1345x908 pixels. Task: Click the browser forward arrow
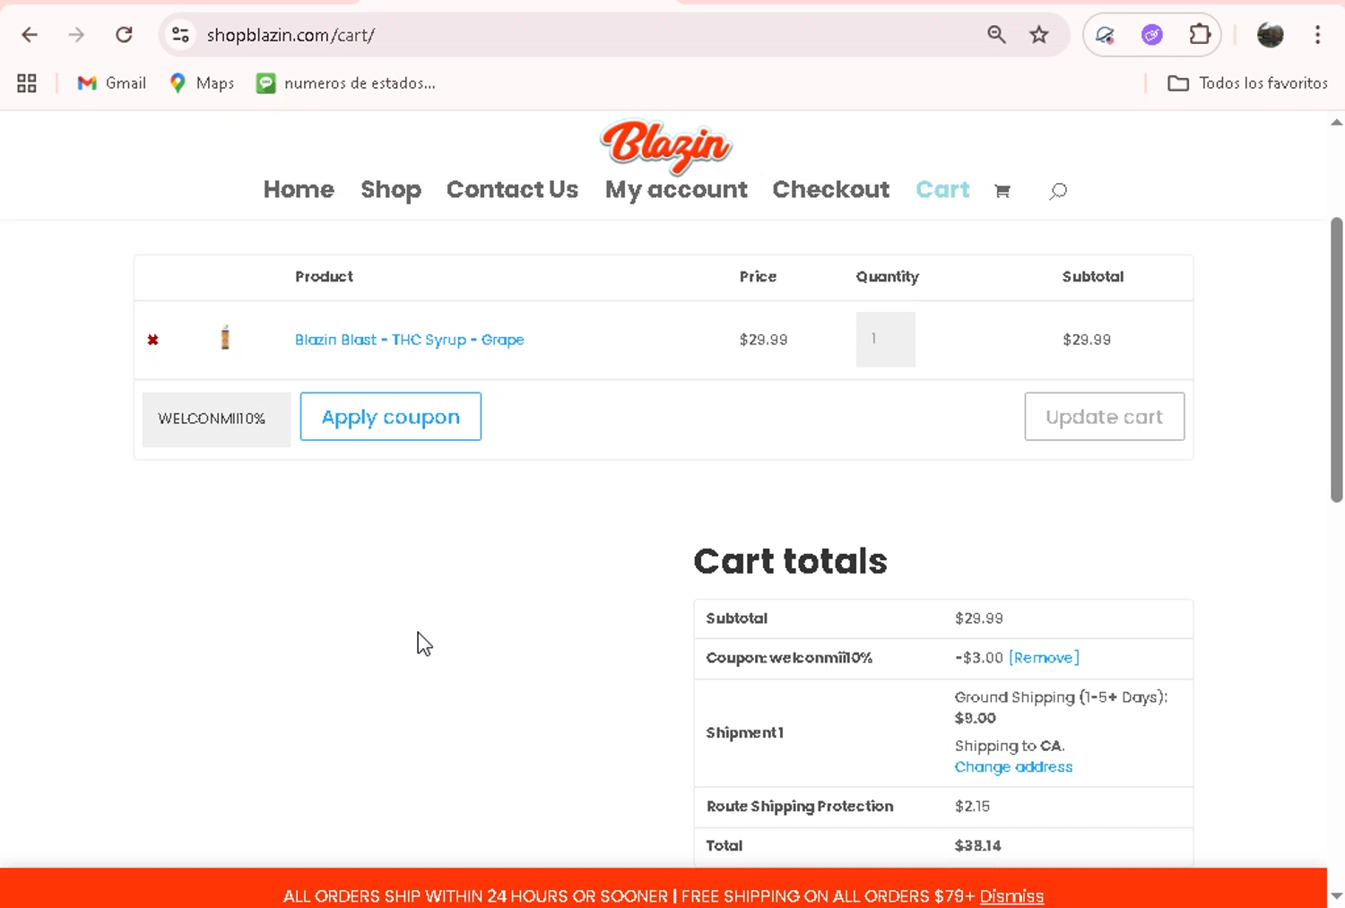pos(76,35)
